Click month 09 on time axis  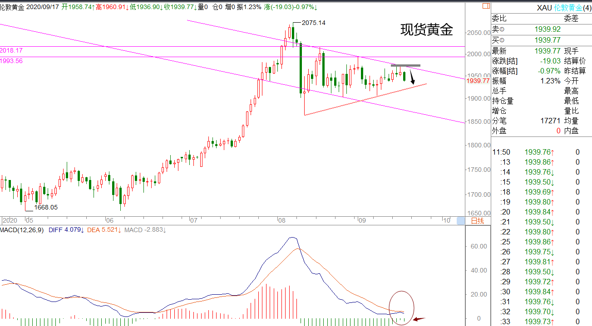point(362,221)
